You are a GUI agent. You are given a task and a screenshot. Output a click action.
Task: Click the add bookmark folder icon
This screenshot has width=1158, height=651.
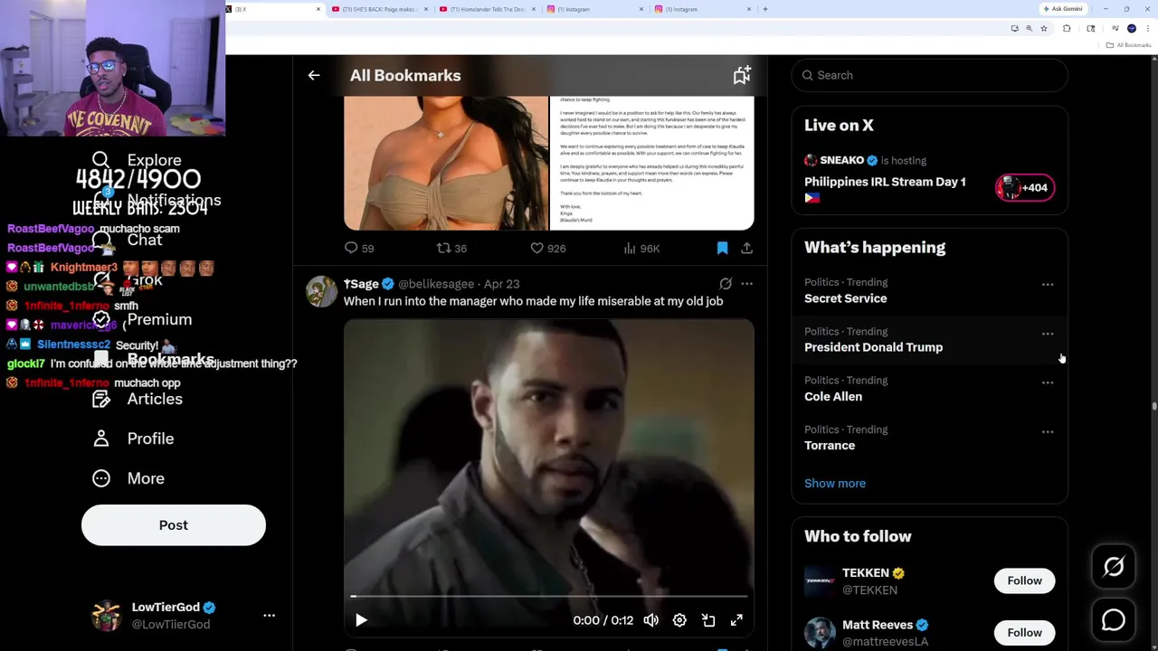[742, 76]
